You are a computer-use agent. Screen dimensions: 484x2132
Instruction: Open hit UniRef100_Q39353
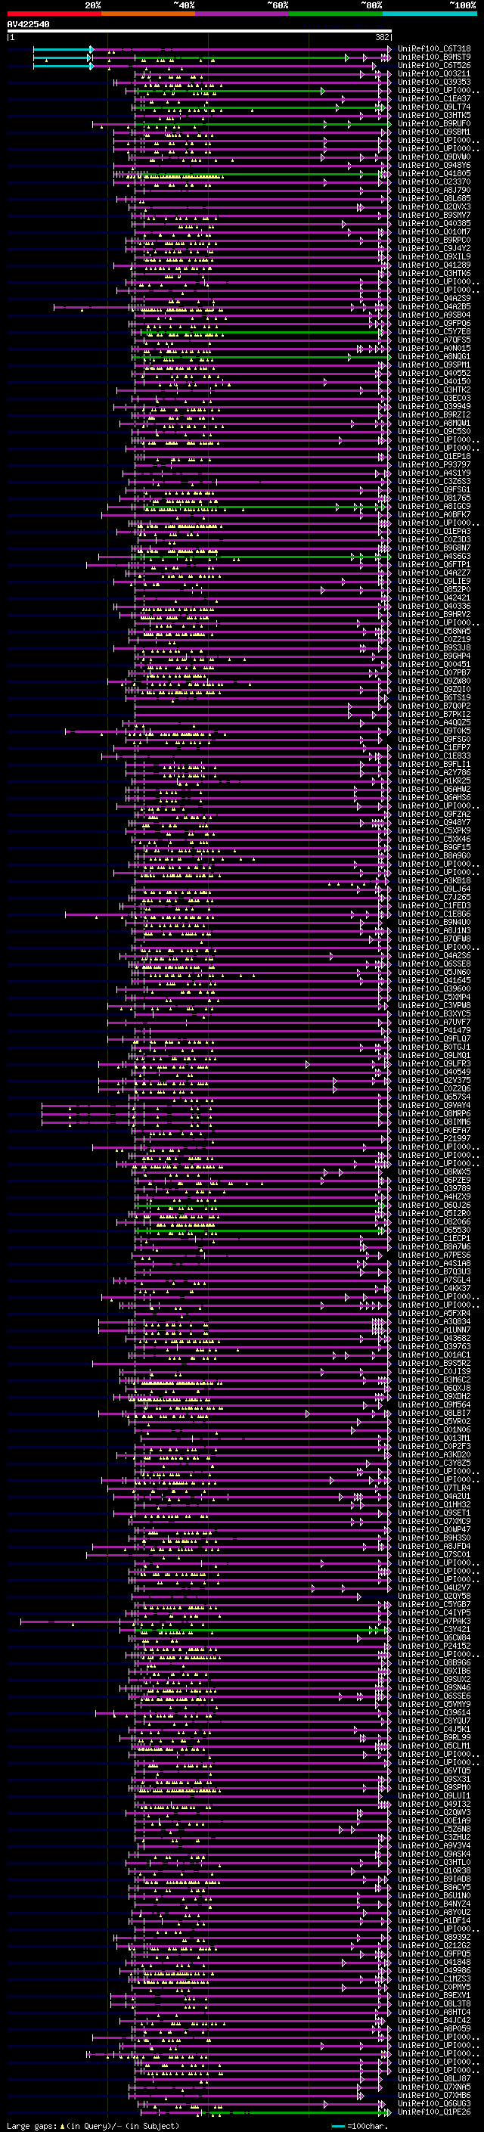tap(434, 82)
